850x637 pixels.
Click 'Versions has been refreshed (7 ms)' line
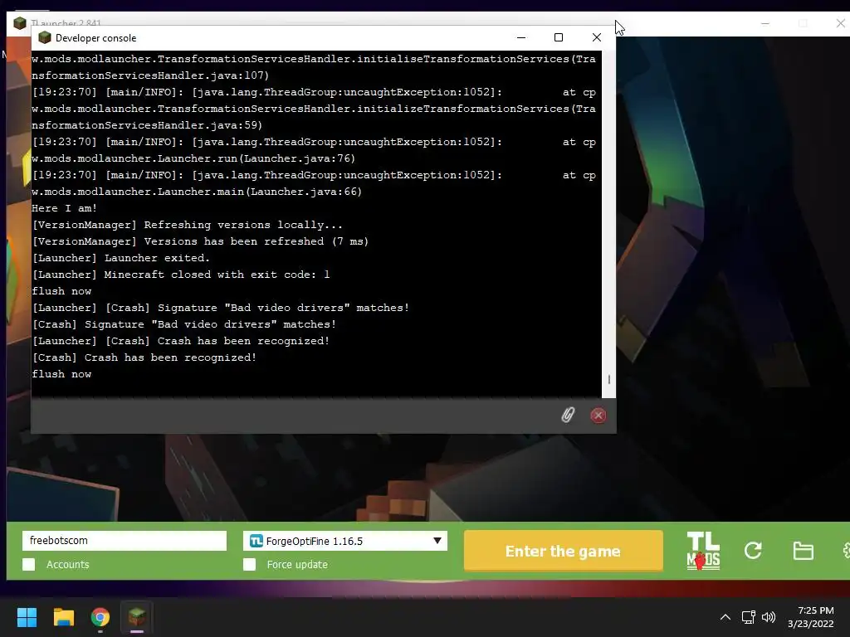tap(200, 241)
